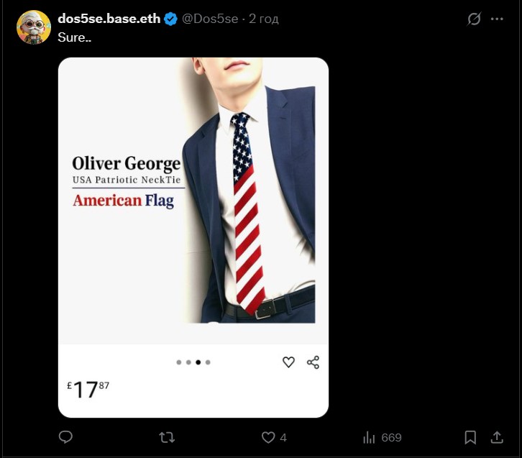522x458 pixels.
Task: Select the fourth carousel dot
Action: tap(208, 362)
